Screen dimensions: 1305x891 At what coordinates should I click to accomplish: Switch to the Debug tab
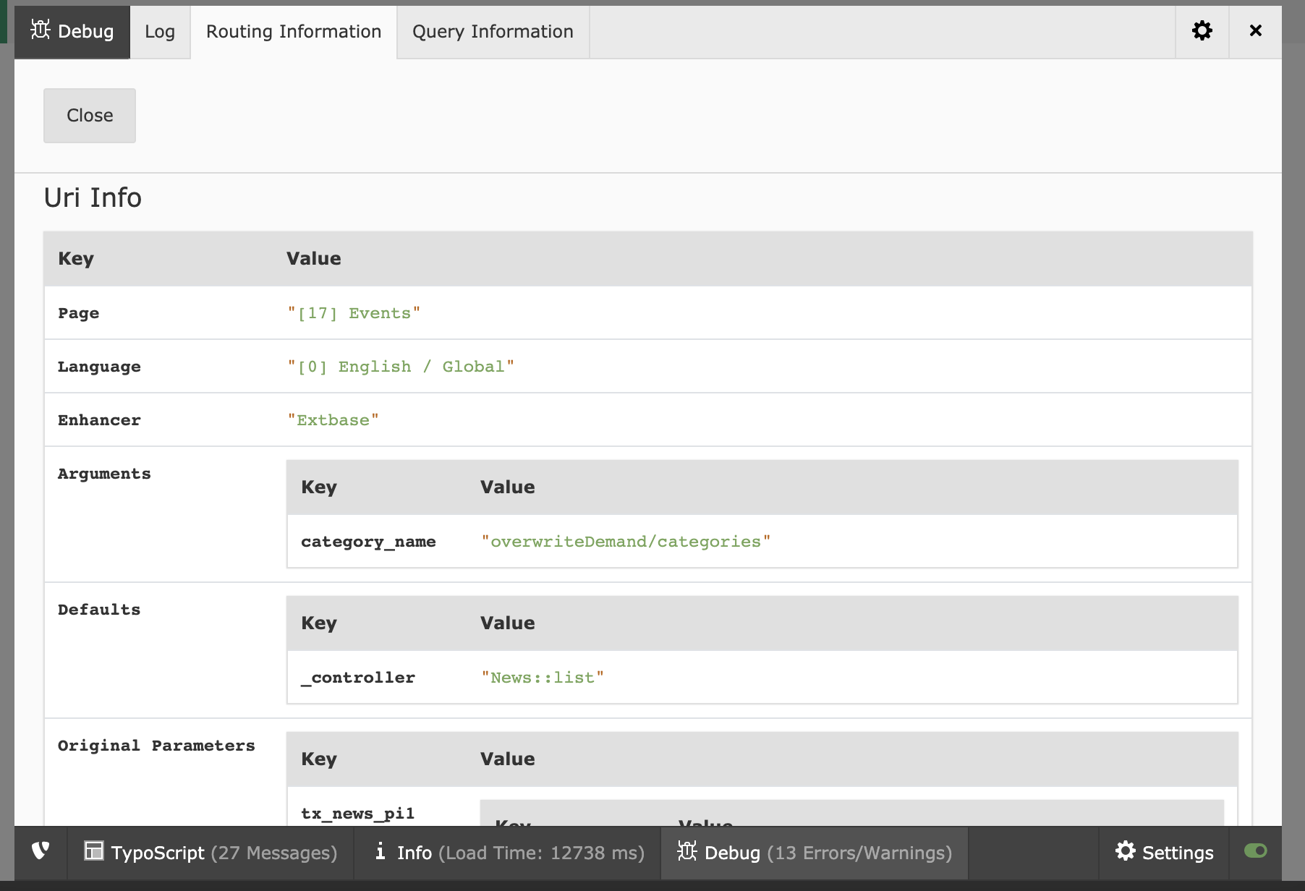[x=72, y=31]
